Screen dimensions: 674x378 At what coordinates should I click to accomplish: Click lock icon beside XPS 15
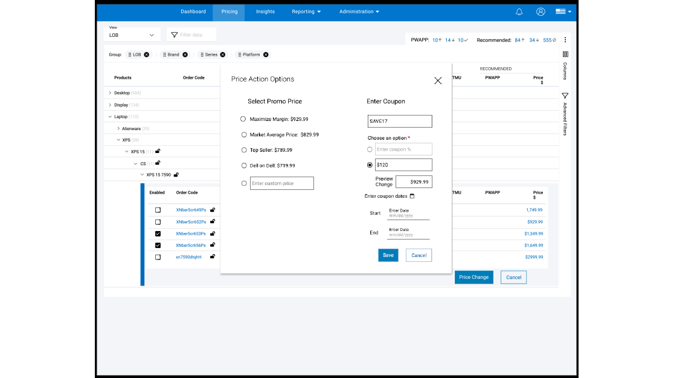158,151
